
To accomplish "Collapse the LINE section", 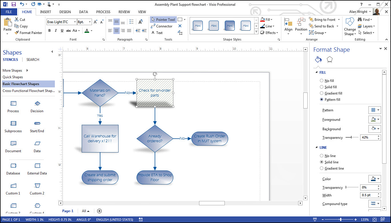I will 316,148.
